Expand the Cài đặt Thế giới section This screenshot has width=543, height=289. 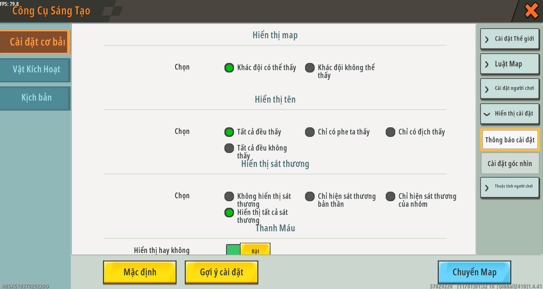coord(510,39)
